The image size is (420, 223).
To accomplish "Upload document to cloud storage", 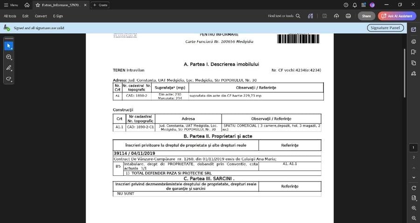I will [336, 16].
